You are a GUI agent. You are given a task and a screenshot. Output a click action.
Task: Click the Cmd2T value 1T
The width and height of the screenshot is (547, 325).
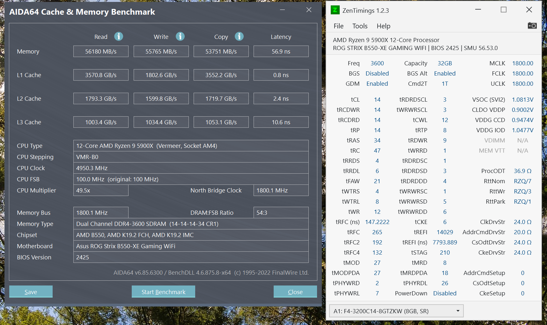click(x=445, y=84)
